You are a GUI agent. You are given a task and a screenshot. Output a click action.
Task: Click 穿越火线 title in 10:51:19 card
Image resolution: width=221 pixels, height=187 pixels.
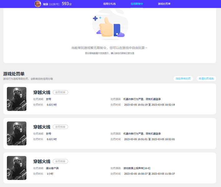[x=42, y=93]
